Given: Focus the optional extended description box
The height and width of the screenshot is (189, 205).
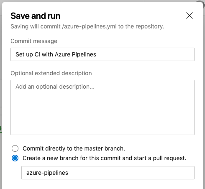Looking at the screenshot, I should tap(102, 107).
